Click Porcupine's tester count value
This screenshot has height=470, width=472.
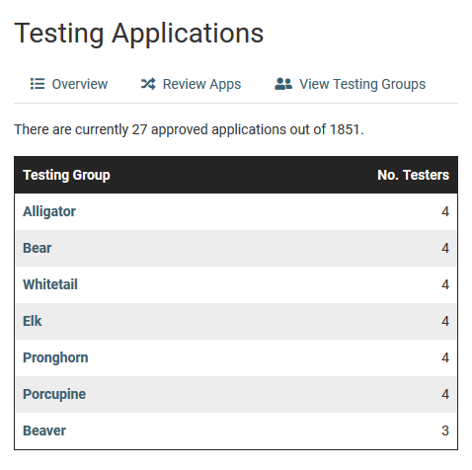click(x=445, y=394)
